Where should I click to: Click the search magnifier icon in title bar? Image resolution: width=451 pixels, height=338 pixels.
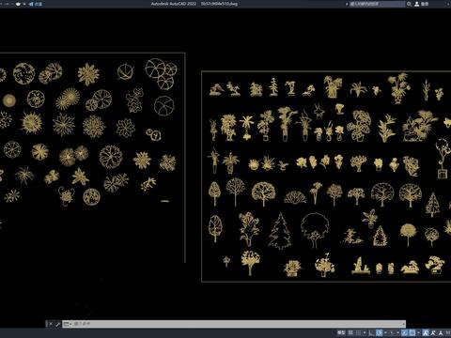click(409, 4)
